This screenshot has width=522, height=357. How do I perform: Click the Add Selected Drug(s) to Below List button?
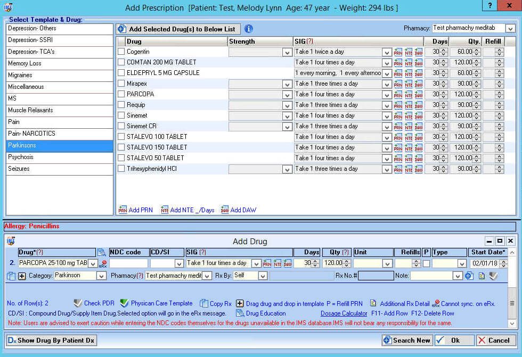pos(178,29)
